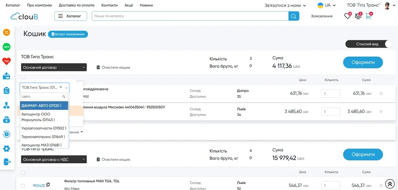Screen dimensions: 398x190
Task: Open the Основной договор с НДС dropdown
Action: tap(54, 159)
